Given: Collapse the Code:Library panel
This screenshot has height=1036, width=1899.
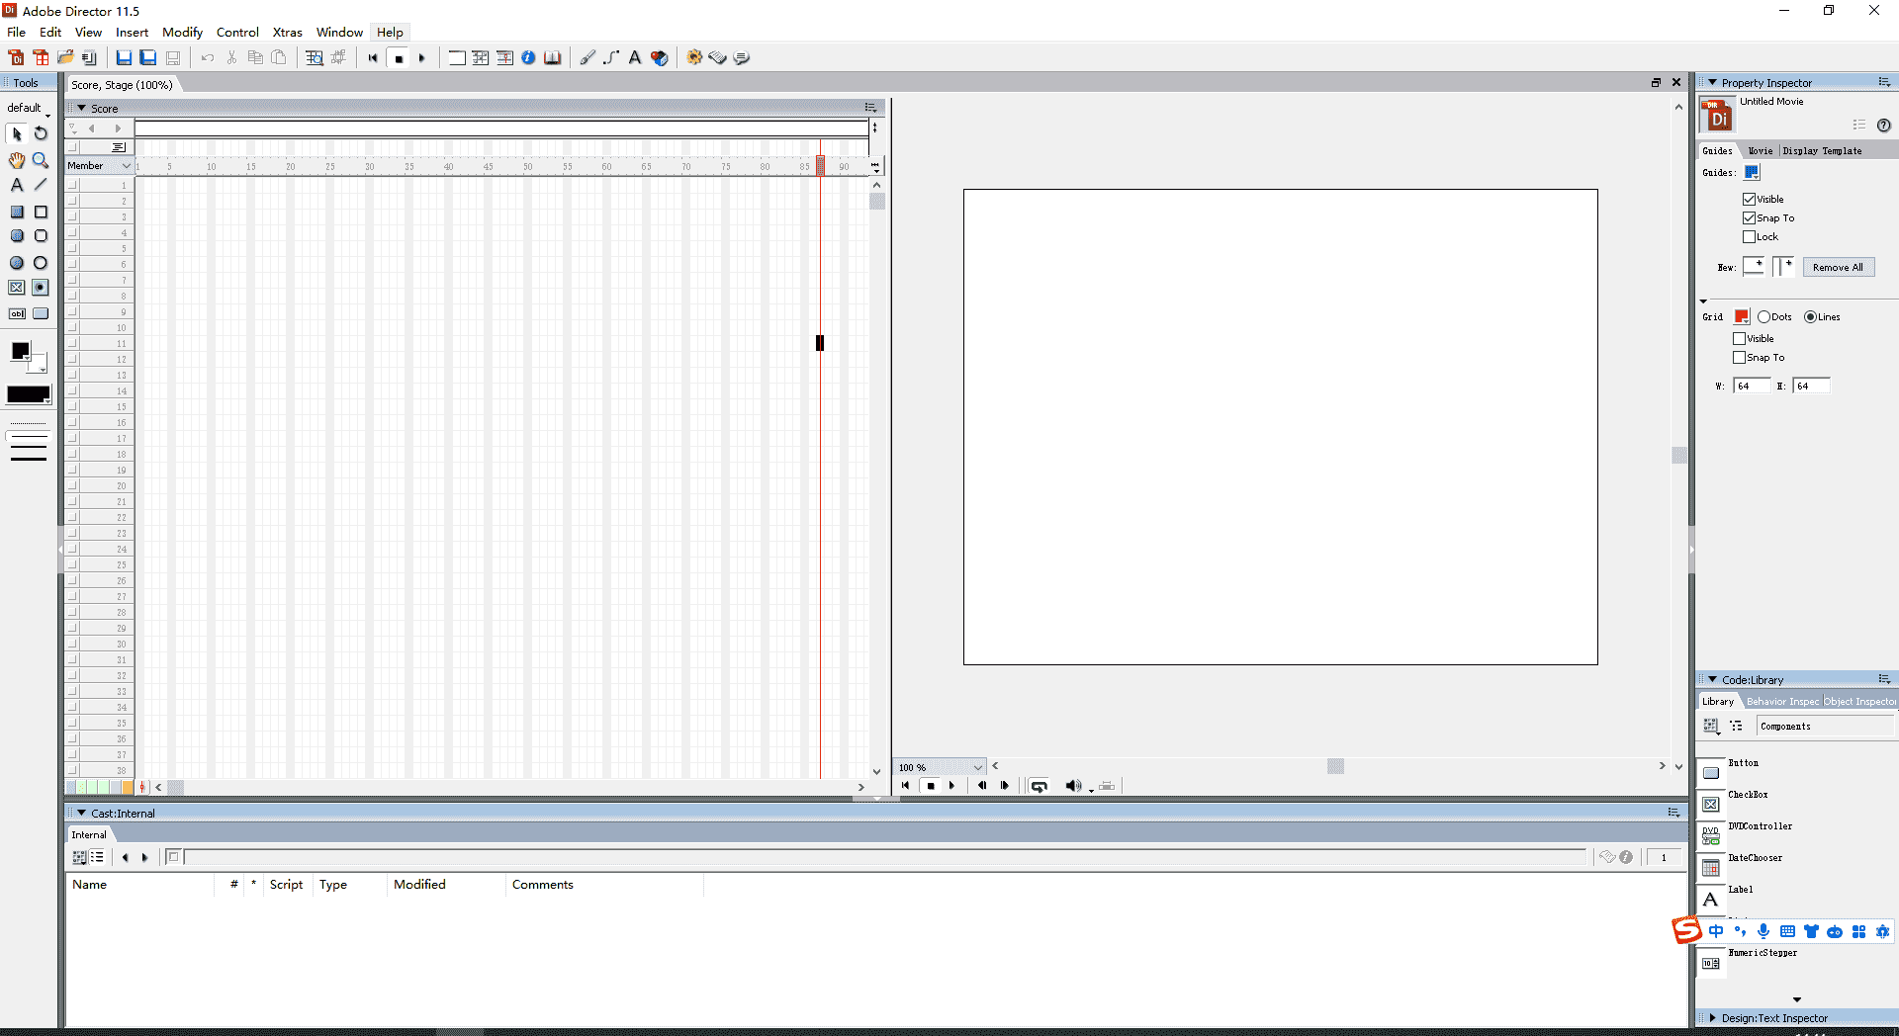Looking at the screenshot, I should pos(1712,680).
